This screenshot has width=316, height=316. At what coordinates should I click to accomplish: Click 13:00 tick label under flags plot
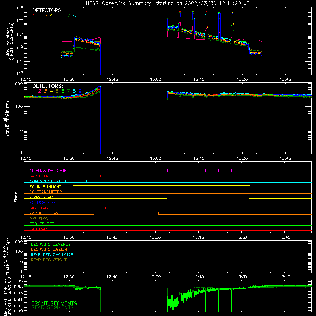[155, 237]
